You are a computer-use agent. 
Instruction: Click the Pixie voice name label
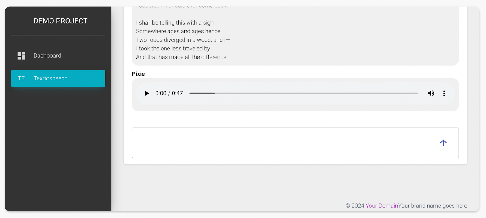click(x=138, y=74)
